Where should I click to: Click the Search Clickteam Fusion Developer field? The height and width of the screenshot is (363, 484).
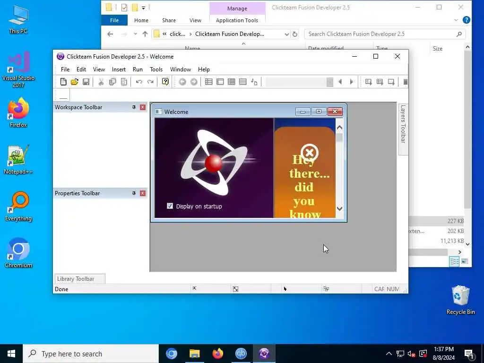tap(385, 34)
